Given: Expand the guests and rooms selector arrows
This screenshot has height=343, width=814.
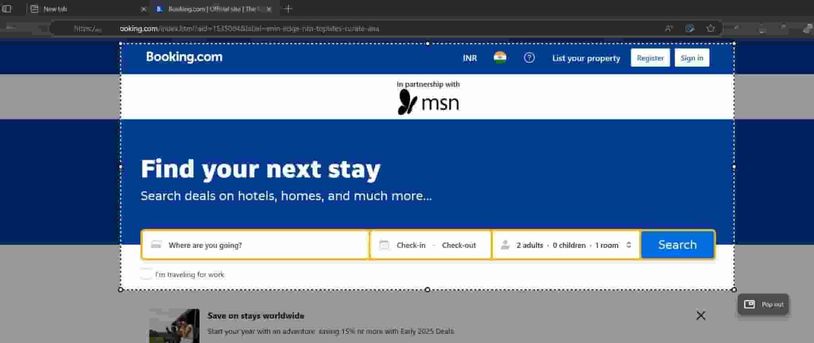Looking at the screenshot, I should pos(628,245).
